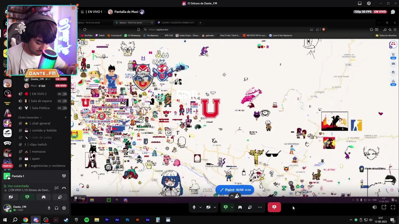The height and width of the screenshot is (224, 399).
Task: Click Paint 18/68 button on Wplace
Action: click(x=235, y=190)
